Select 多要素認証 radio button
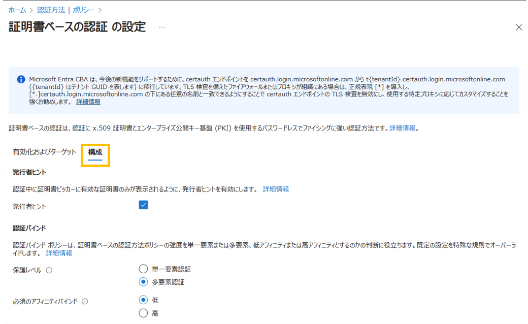Screen dimensions: 528x324 click(x=143, y=281)
